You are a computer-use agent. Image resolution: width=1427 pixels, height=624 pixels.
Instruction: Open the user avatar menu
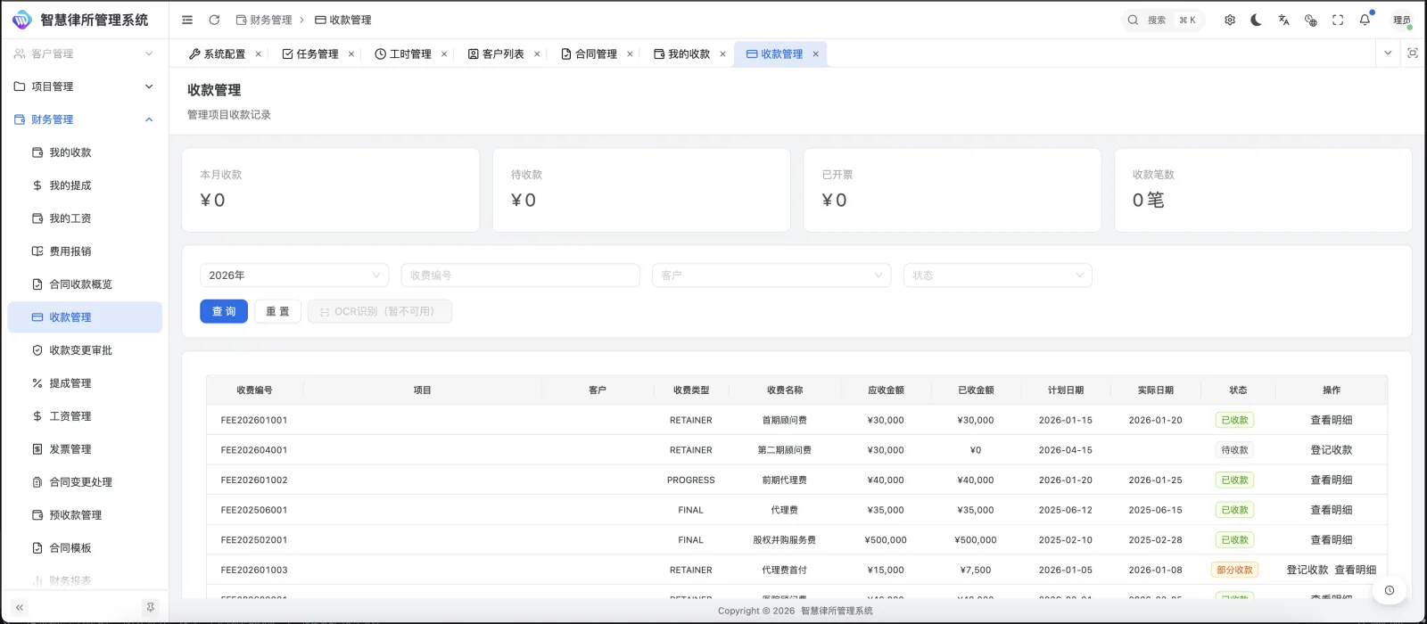point(1402,20)
